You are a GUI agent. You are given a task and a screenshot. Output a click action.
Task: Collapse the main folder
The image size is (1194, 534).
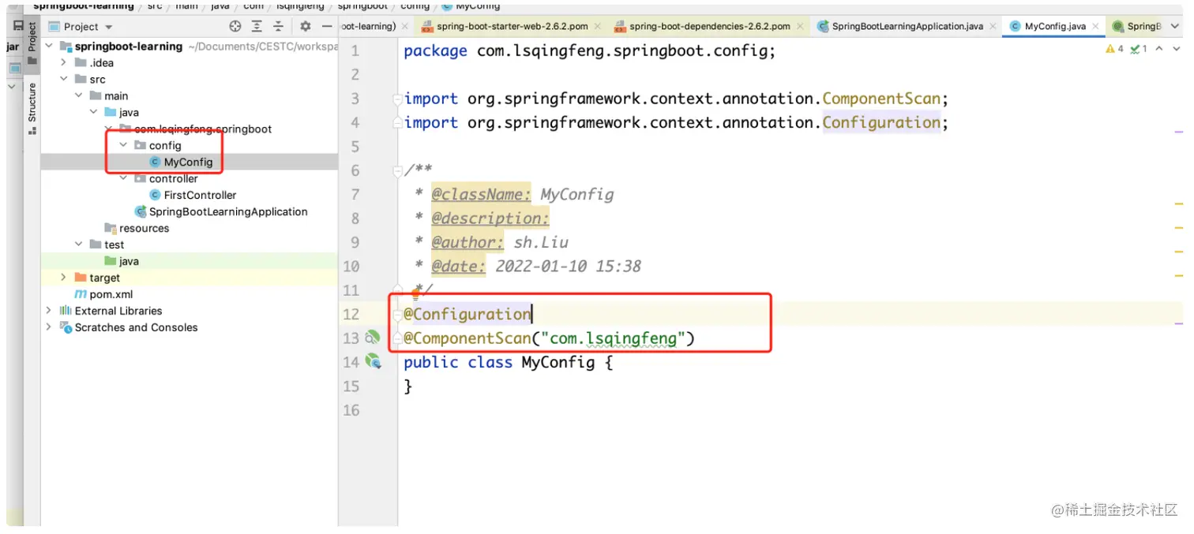[79, 95]
